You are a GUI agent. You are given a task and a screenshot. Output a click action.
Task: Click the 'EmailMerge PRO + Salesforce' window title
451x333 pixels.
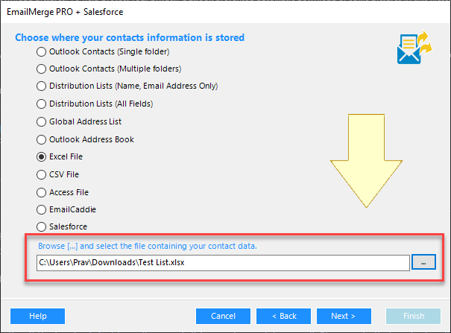[x=65, y=12]
